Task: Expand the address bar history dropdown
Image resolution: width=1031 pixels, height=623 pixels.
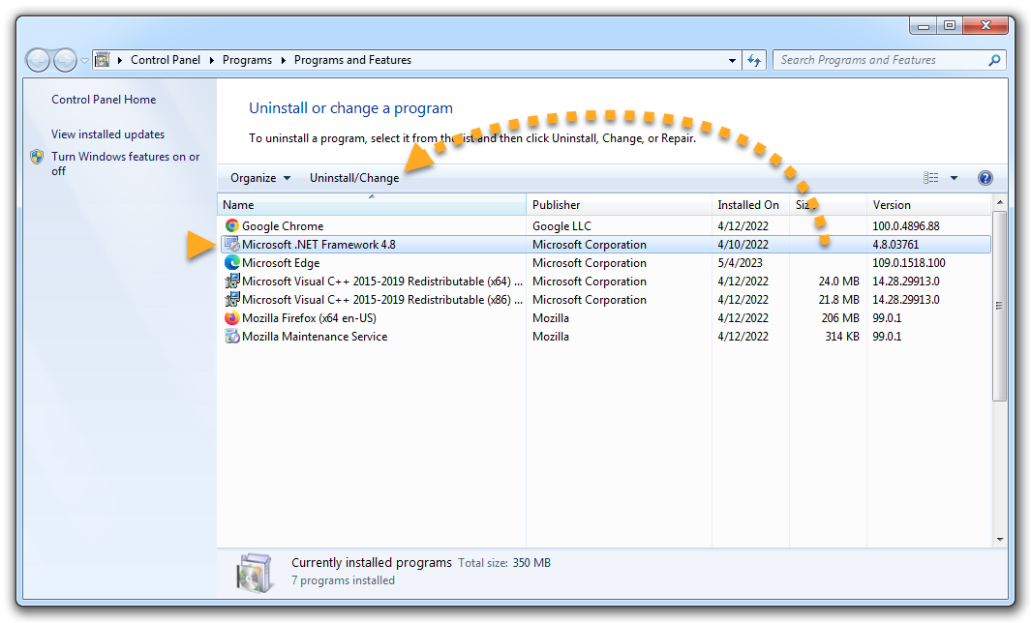Action: pyautogui.click(x=732, y=60)
